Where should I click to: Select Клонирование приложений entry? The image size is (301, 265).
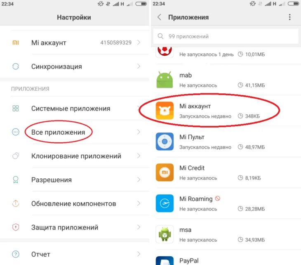[75, 156]
